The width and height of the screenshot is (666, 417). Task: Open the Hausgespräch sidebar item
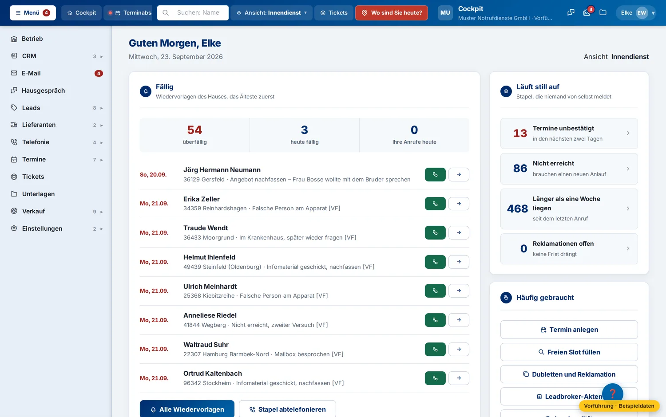click(56, 90)
